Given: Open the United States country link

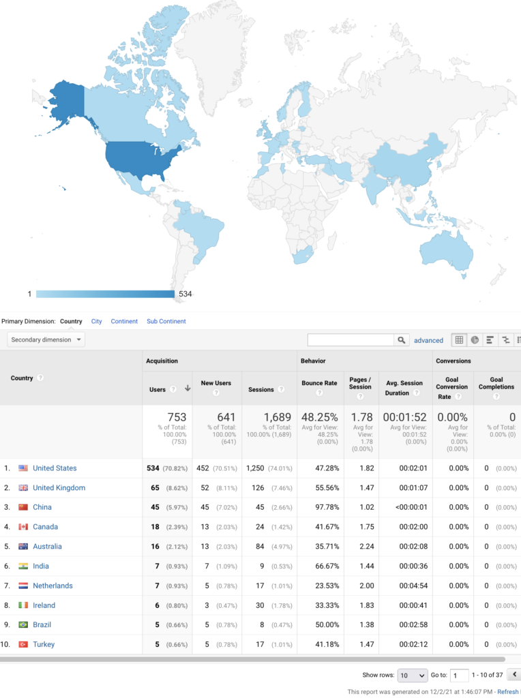Looking at the screenshot, I should tap(55, 468).
